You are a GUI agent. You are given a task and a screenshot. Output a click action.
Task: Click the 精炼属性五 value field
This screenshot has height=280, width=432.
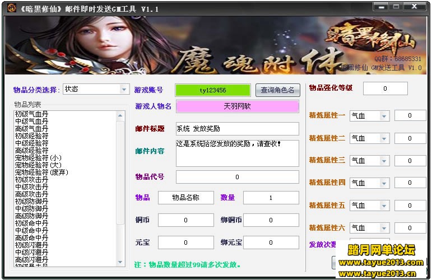tap(410, 206)
